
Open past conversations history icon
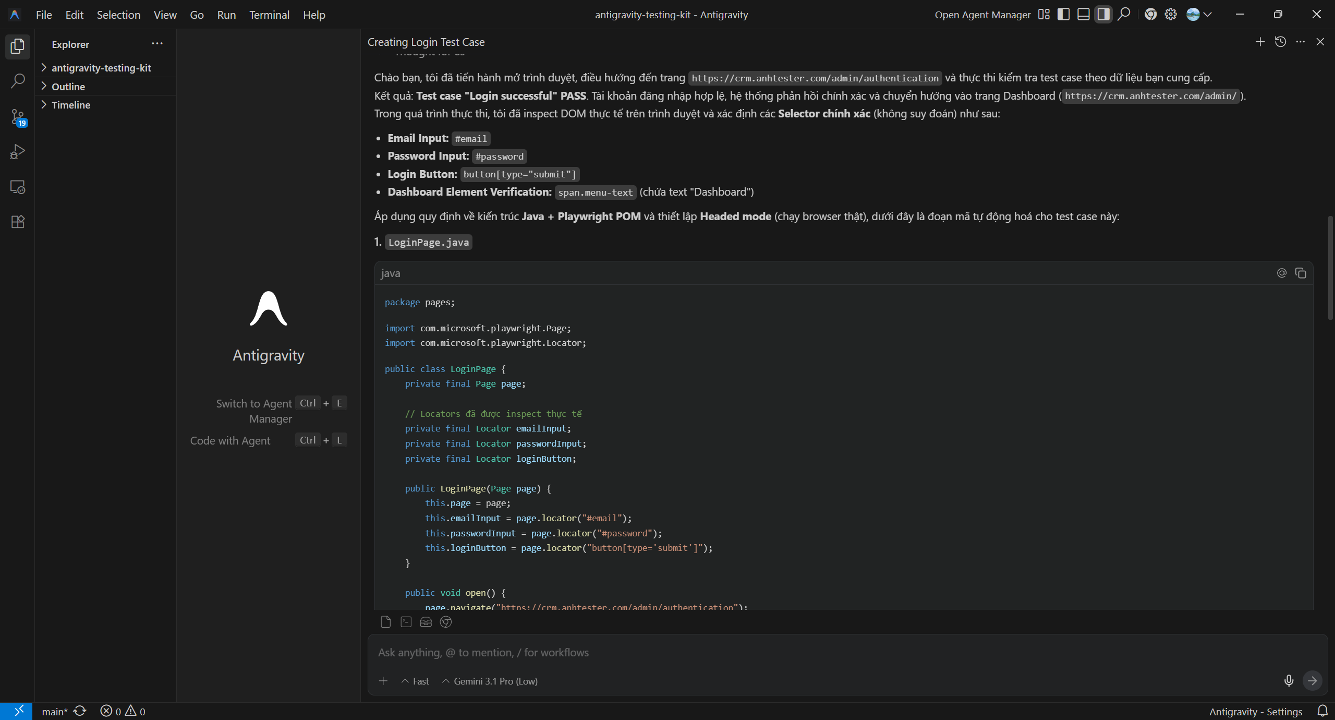click(x=1280, y=42)
